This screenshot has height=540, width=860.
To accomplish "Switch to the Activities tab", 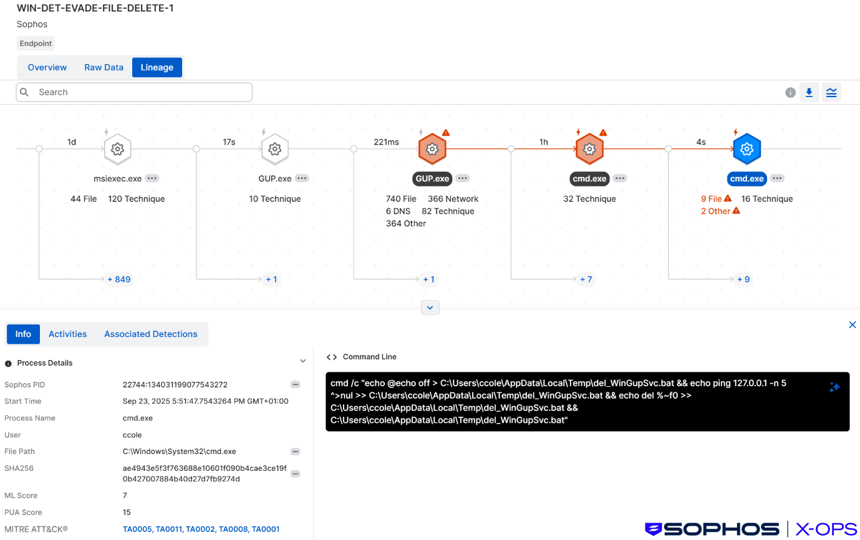I will coord(67,334).
